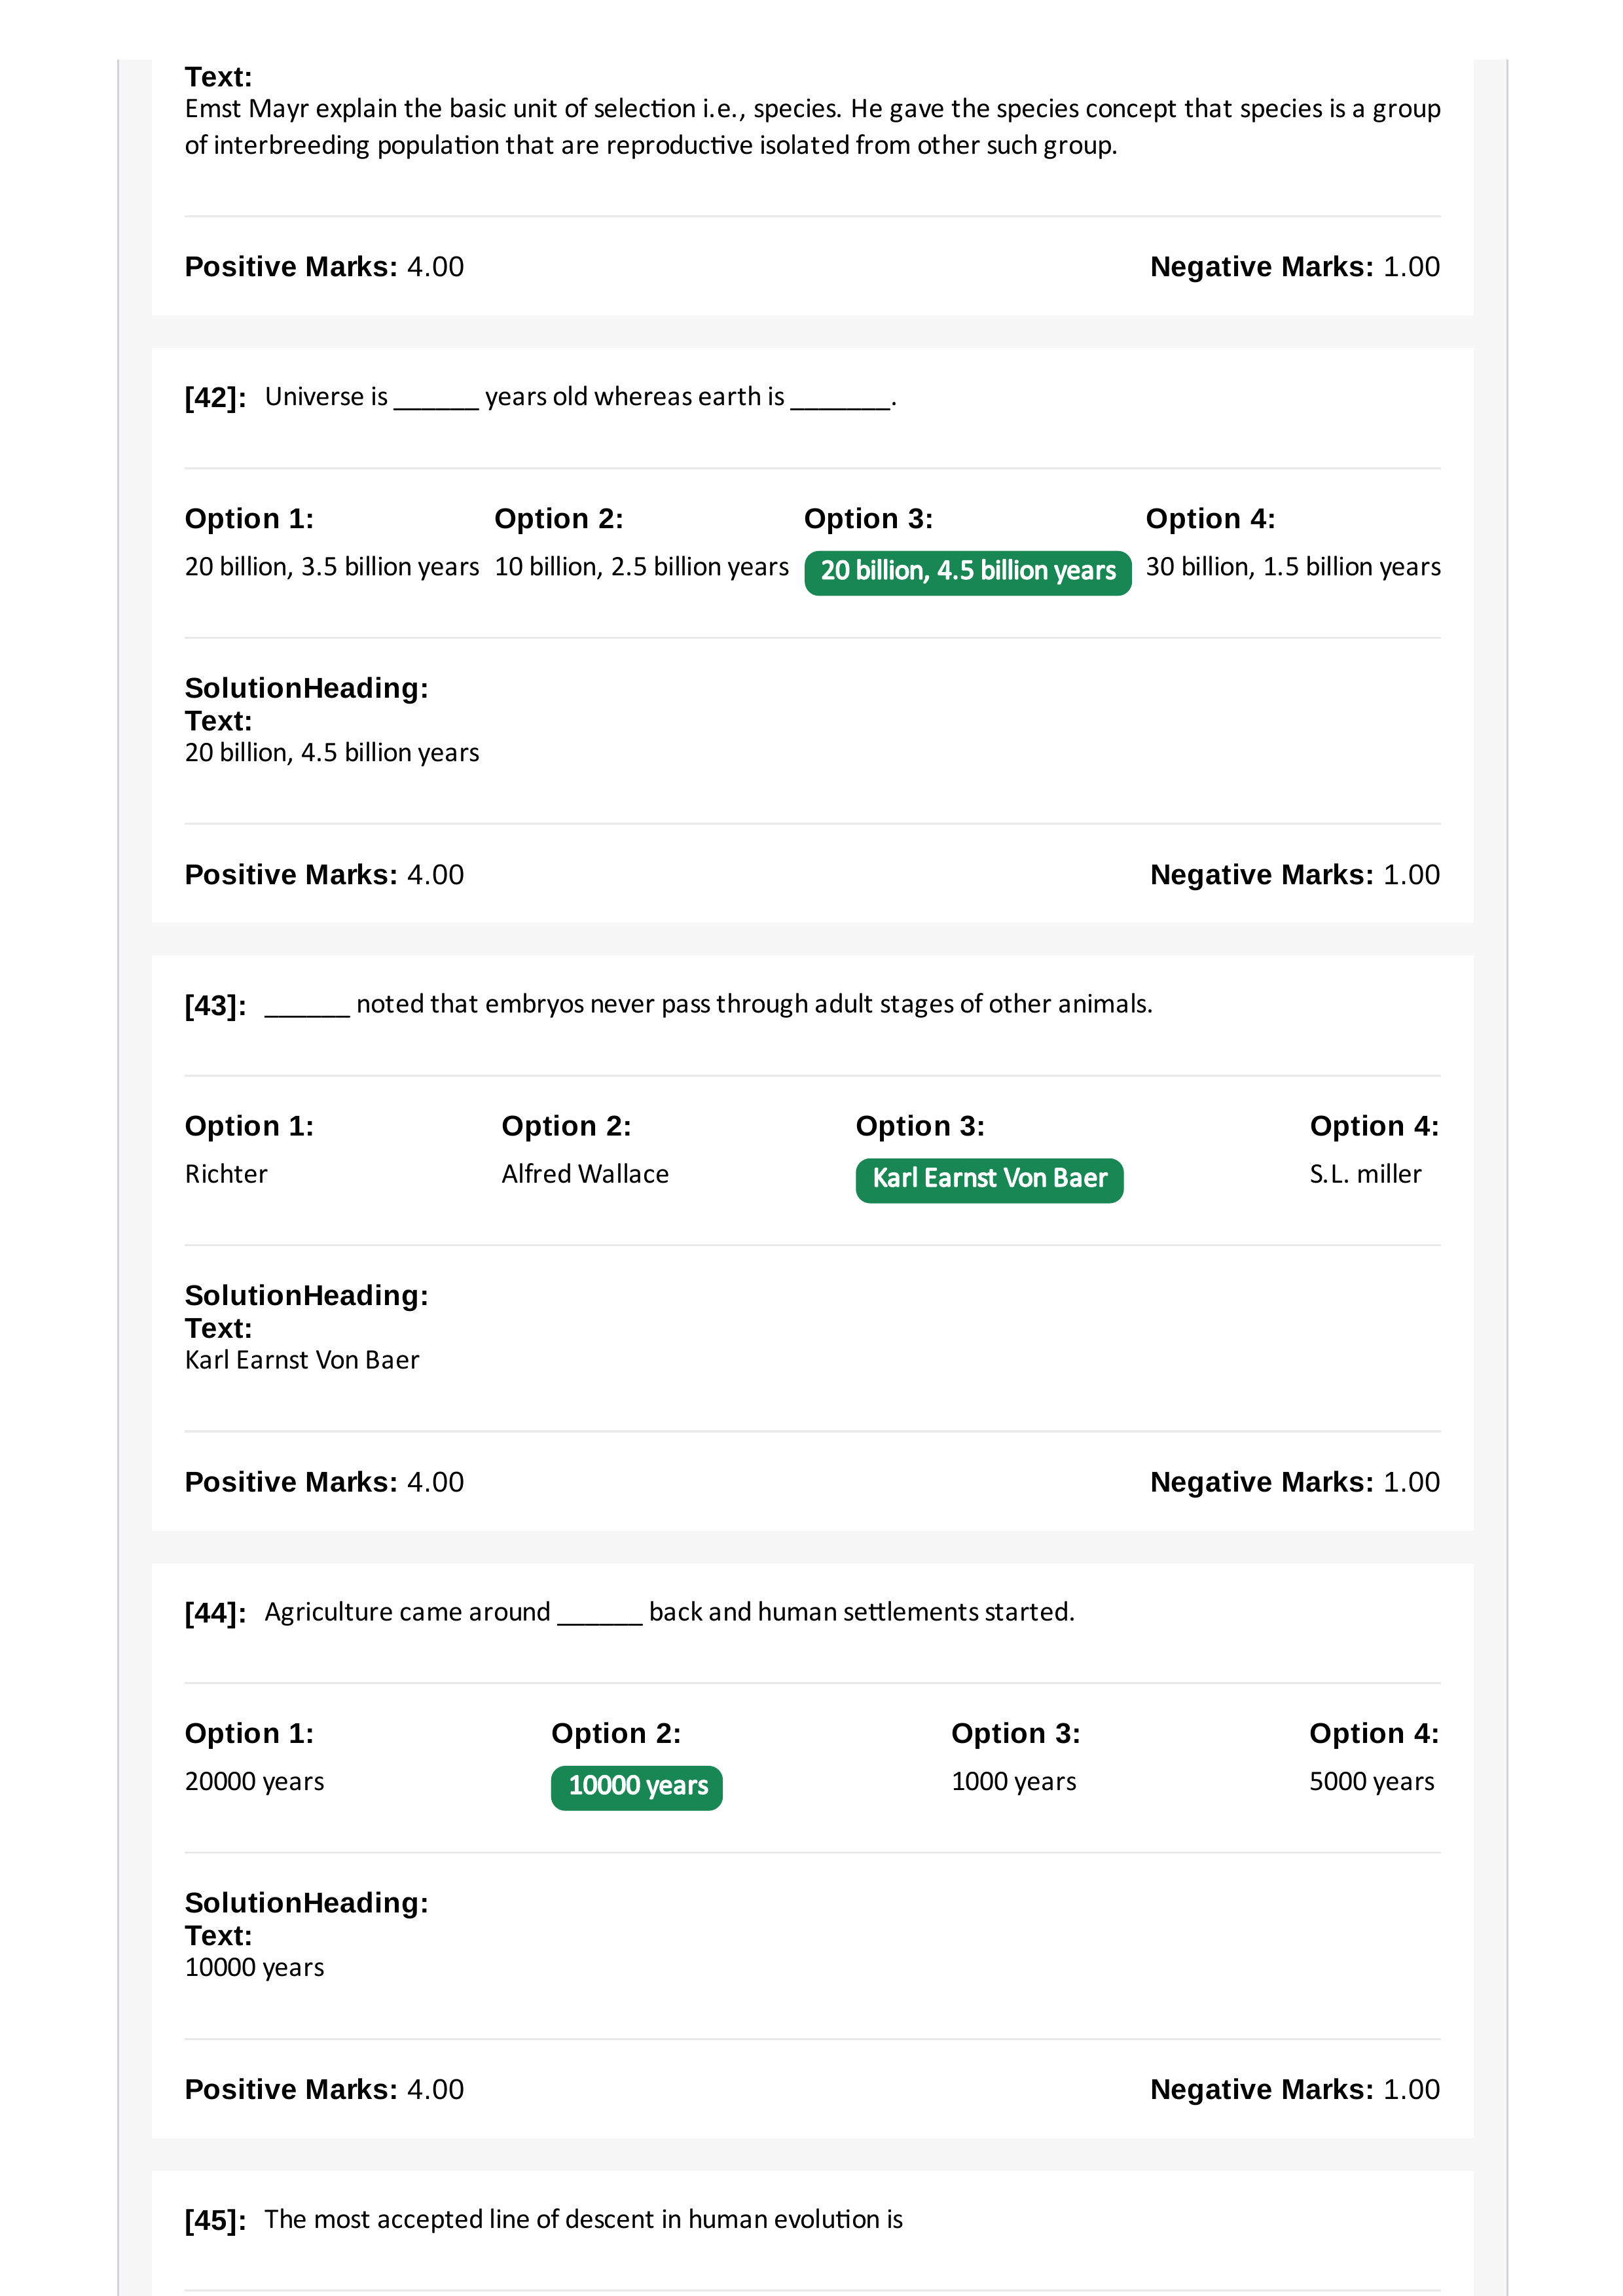1623x2296 pixels.
Task: Choose the 5000 years option
Action: (1371, 1781)
